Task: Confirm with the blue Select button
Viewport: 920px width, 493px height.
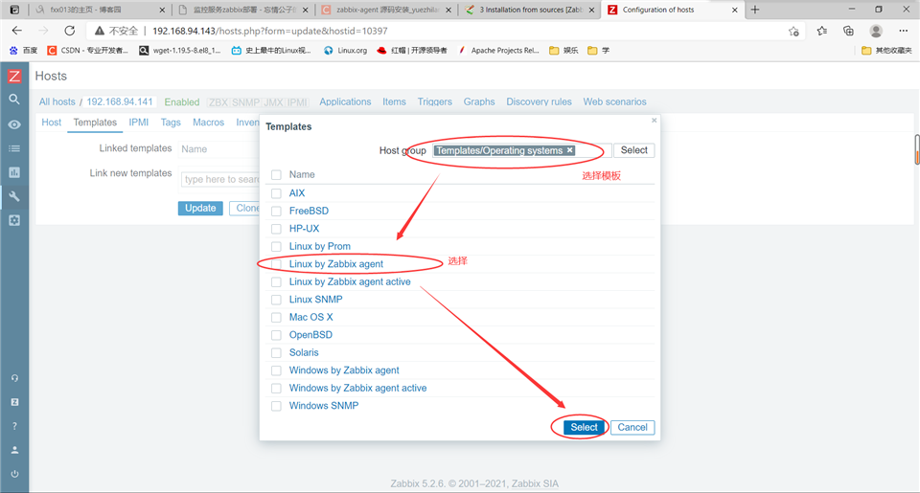Action: 584,427
